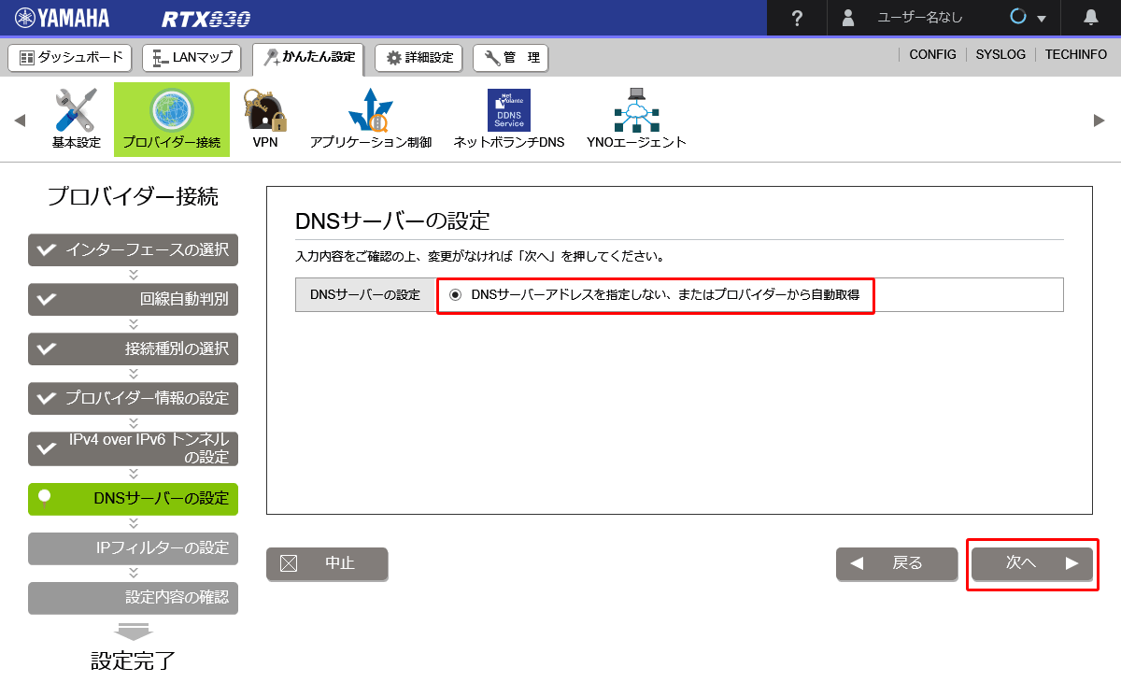Go to IPv4 over IPv6 トンネルの設定 step
This screenshot has width=1121, height=682.
[133, 448]
